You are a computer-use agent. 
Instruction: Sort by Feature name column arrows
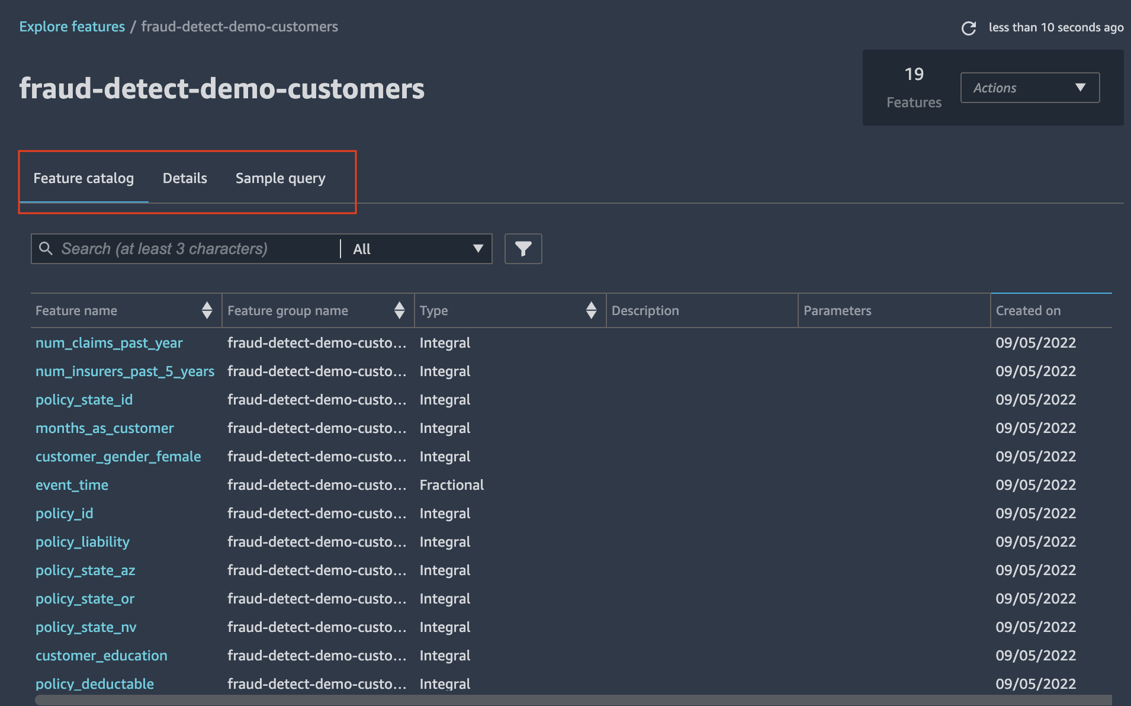pos(207,310)
